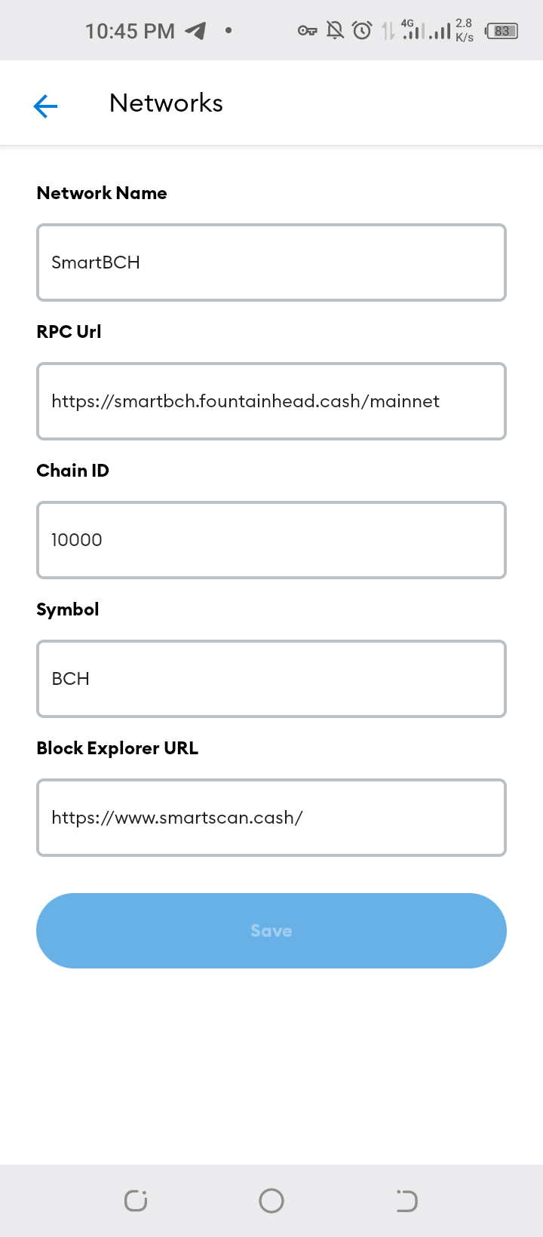Tap the muted bell status icon
543x1237 pixels.
pos(335,30)
